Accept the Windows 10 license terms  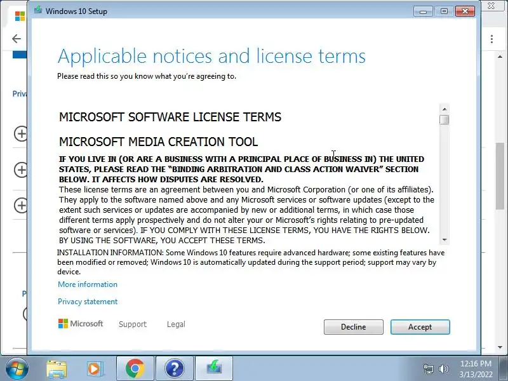[420, 327]
